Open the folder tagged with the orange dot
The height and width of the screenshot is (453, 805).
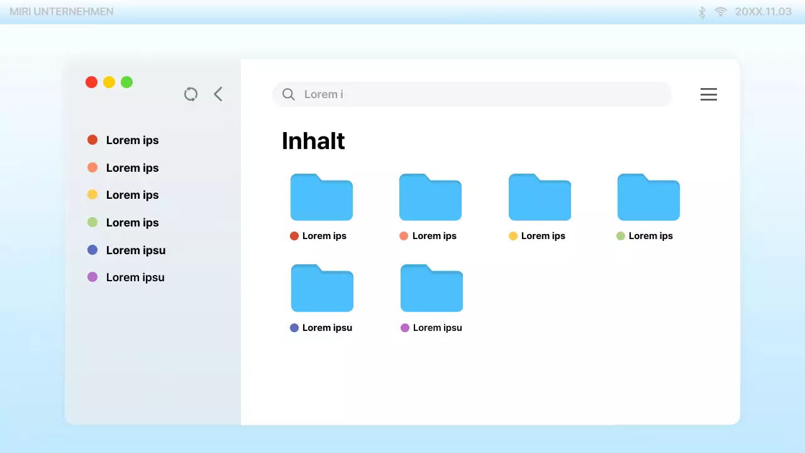(430, 197)
